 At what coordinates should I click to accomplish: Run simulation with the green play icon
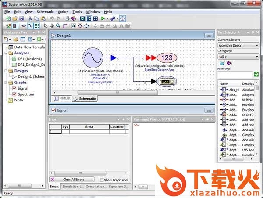103,18
